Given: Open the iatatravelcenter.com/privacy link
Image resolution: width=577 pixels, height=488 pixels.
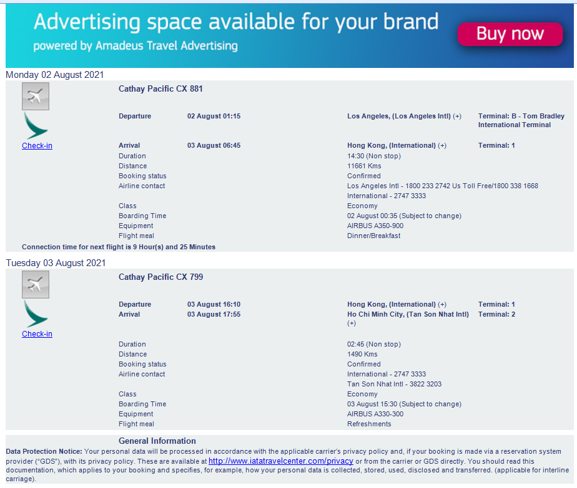Looking at the screenshot, I should tap(281, 461).
